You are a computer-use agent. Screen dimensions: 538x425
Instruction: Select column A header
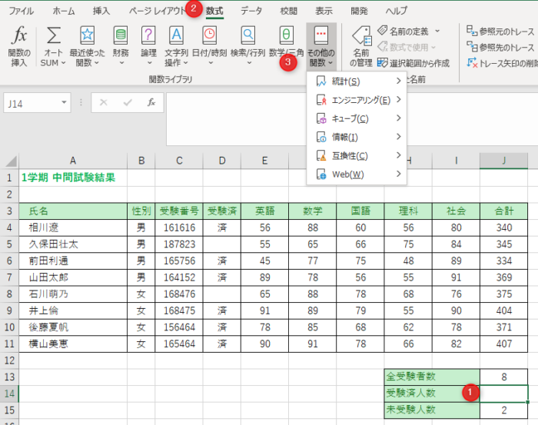click(72, 160)
